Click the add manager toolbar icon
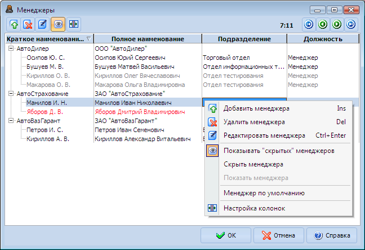 click(14, 24)
